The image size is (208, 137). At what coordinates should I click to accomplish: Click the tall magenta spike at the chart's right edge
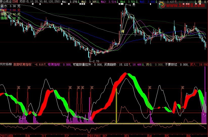coord(205,95)
